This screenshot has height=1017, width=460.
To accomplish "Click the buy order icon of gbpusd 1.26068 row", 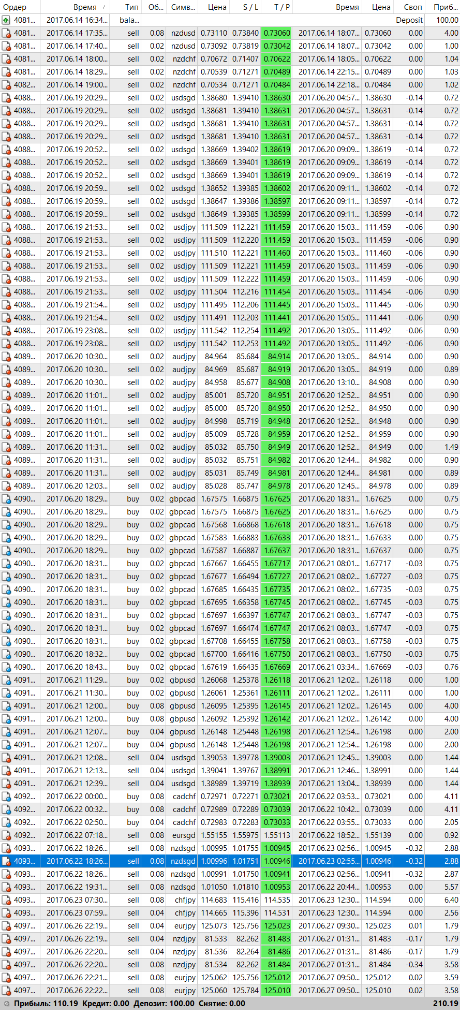I will pos(6,680).
